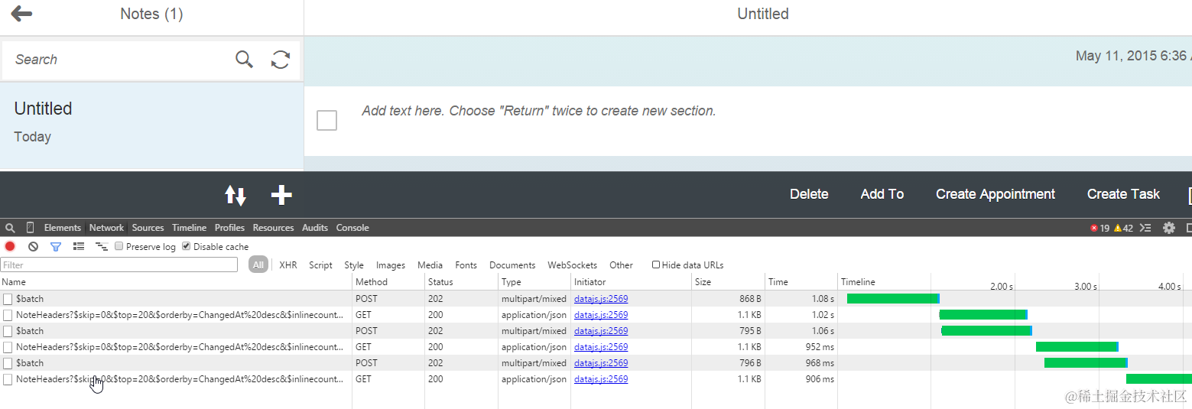Filter requests by Images
Screen dimensions: 1192x409
[391, 265]
